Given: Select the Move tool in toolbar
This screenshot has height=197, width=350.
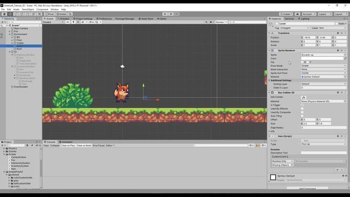Looking at the screenshot, I should tap(10, 14).
